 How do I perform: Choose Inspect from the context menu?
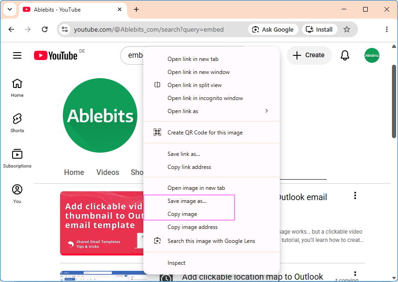tap(211, 263)
